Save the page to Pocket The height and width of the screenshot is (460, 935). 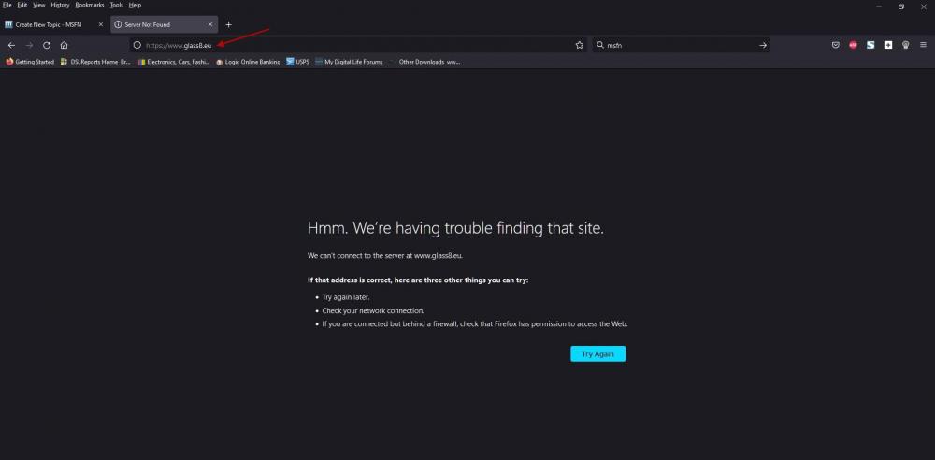836,45
